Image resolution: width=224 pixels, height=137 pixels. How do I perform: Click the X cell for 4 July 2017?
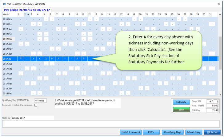[40, 59]
